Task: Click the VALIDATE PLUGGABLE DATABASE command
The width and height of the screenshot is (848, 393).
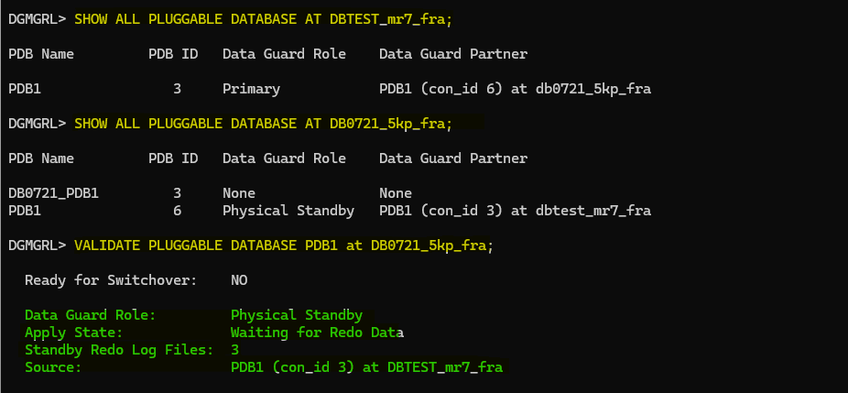Action: click(x=284, y=246)
